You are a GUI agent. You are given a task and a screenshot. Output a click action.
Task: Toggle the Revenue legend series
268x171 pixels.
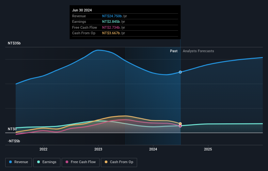coord(19,162)
